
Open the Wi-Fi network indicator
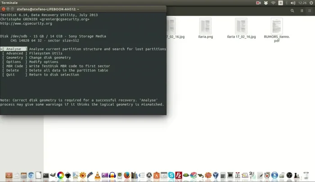(273, 3)
